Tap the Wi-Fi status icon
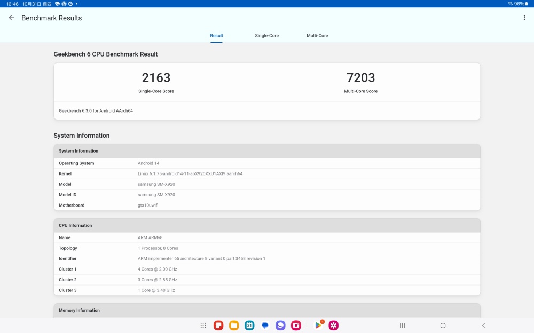This screenshot has width=534, height=333. tap(510, 4)
